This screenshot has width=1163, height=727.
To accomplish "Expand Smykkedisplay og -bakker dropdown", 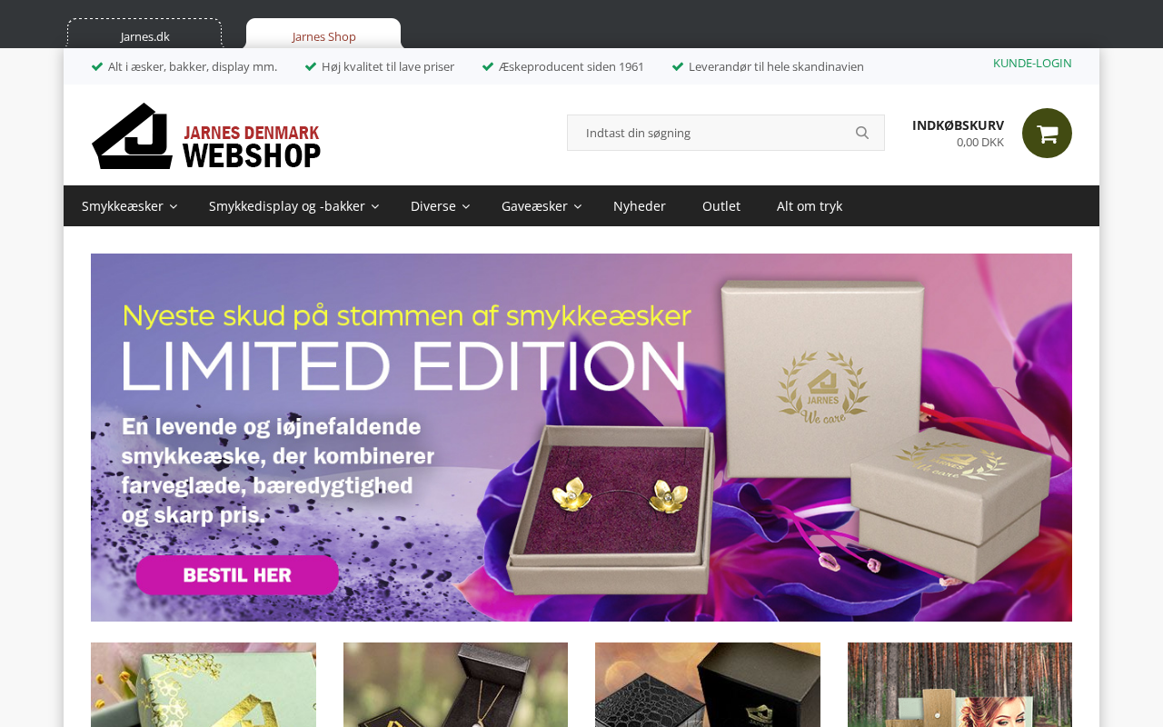I will [x=374, y=207].
